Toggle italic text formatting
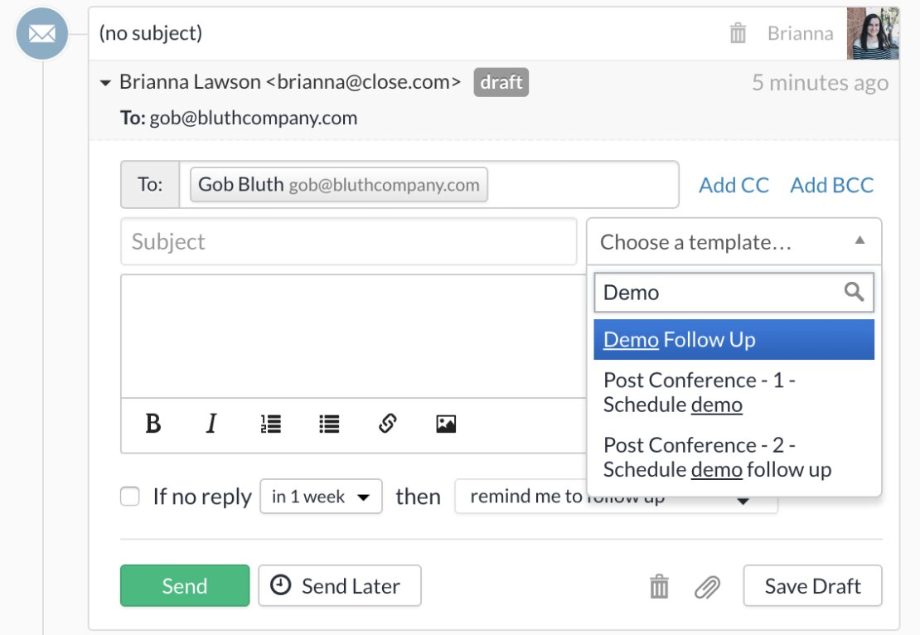The image size is (920, 635). [x=211, y=424]
